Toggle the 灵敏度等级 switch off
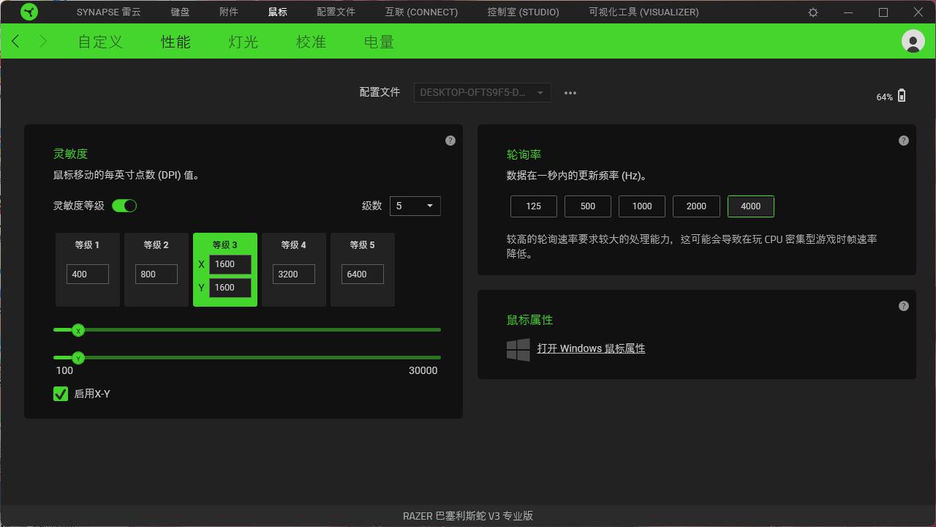The width and height of the screenshot is (936, 527). click(x=124, y=206)
